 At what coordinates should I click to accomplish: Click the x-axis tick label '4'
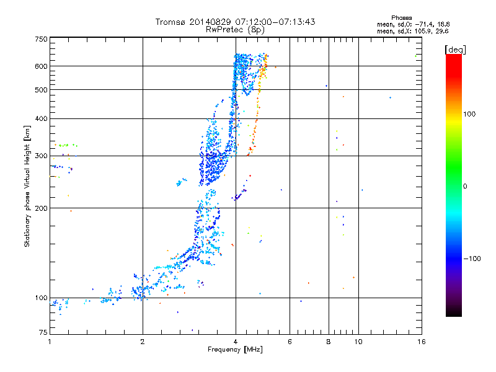click(236, 342)
